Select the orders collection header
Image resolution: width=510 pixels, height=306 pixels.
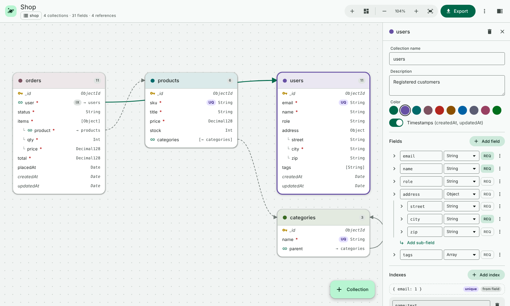coord(59,81)
